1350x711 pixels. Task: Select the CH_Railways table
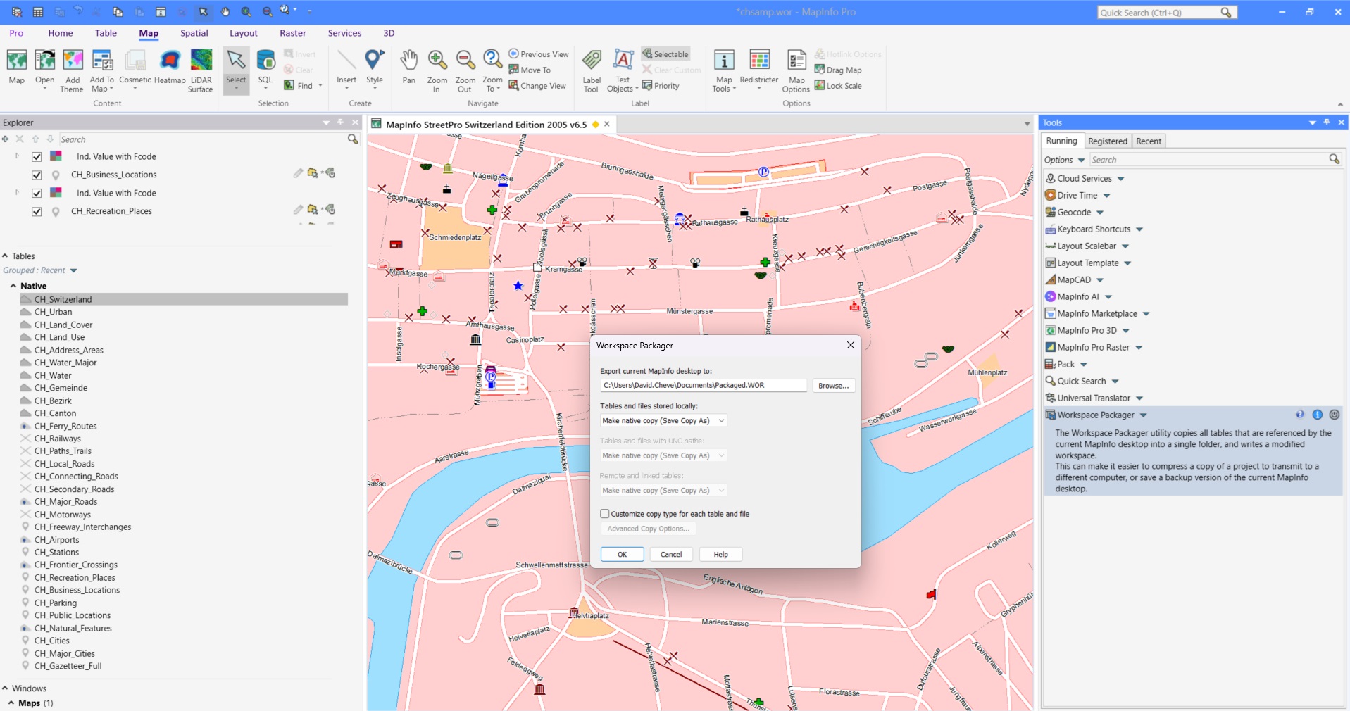(58, 439)
